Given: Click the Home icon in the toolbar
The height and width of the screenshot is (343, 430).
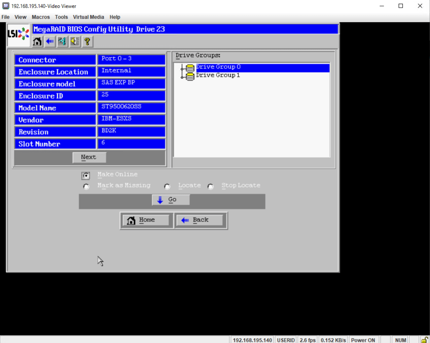Looking at the screenshot, I should pos(37,41).
